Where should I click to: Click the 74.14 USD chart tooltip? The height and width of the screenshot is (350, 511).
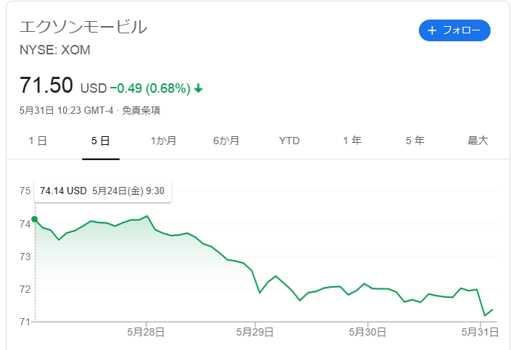pos(103,191)
